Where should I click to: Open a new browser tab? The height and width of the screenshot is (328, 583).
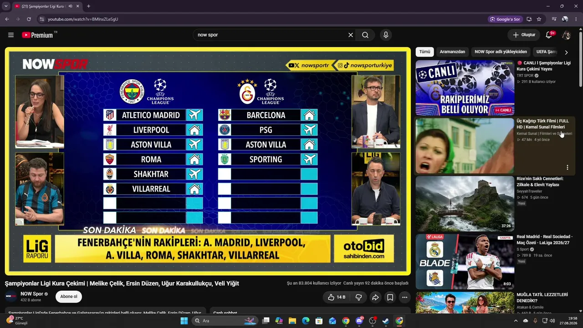point(88,6)
